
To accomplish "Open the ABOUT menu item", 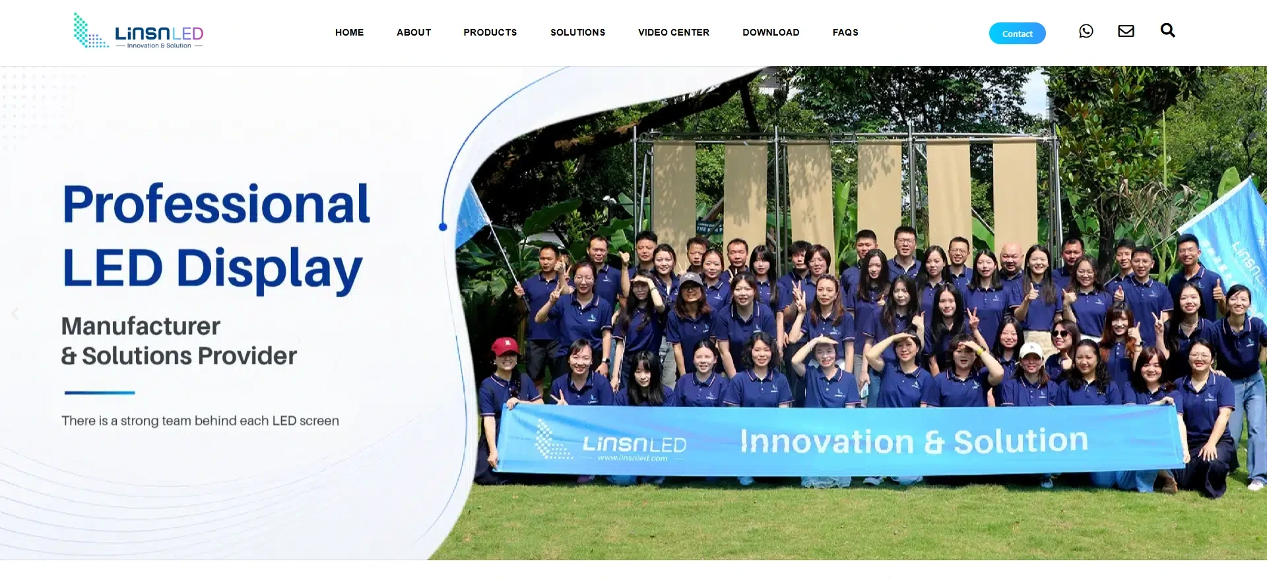I will point(414,32).
